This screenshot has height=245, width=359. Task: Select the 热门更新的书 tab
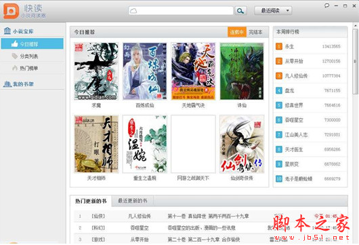click(91, 201)
